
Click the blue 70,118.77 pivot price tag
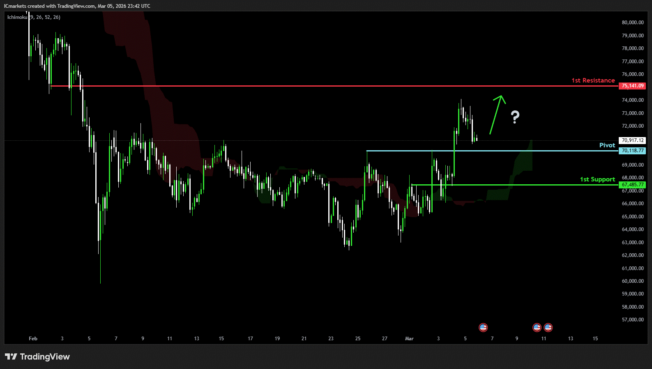[x=632, y=151]
